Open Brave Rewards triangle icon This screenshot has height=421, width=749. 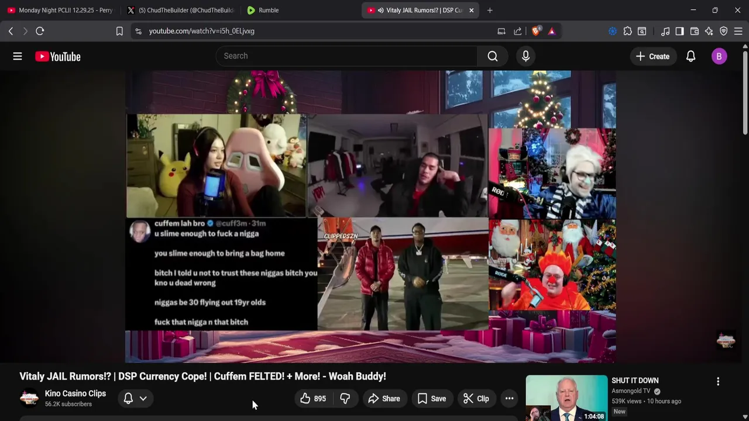tap(552, 31)
